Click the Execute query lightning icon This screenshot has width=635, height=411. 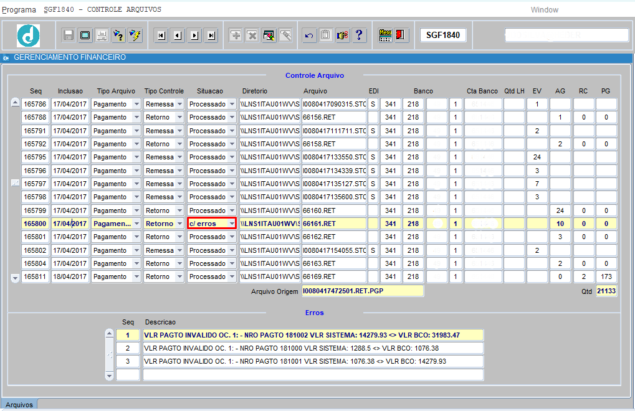coord(135,35)
